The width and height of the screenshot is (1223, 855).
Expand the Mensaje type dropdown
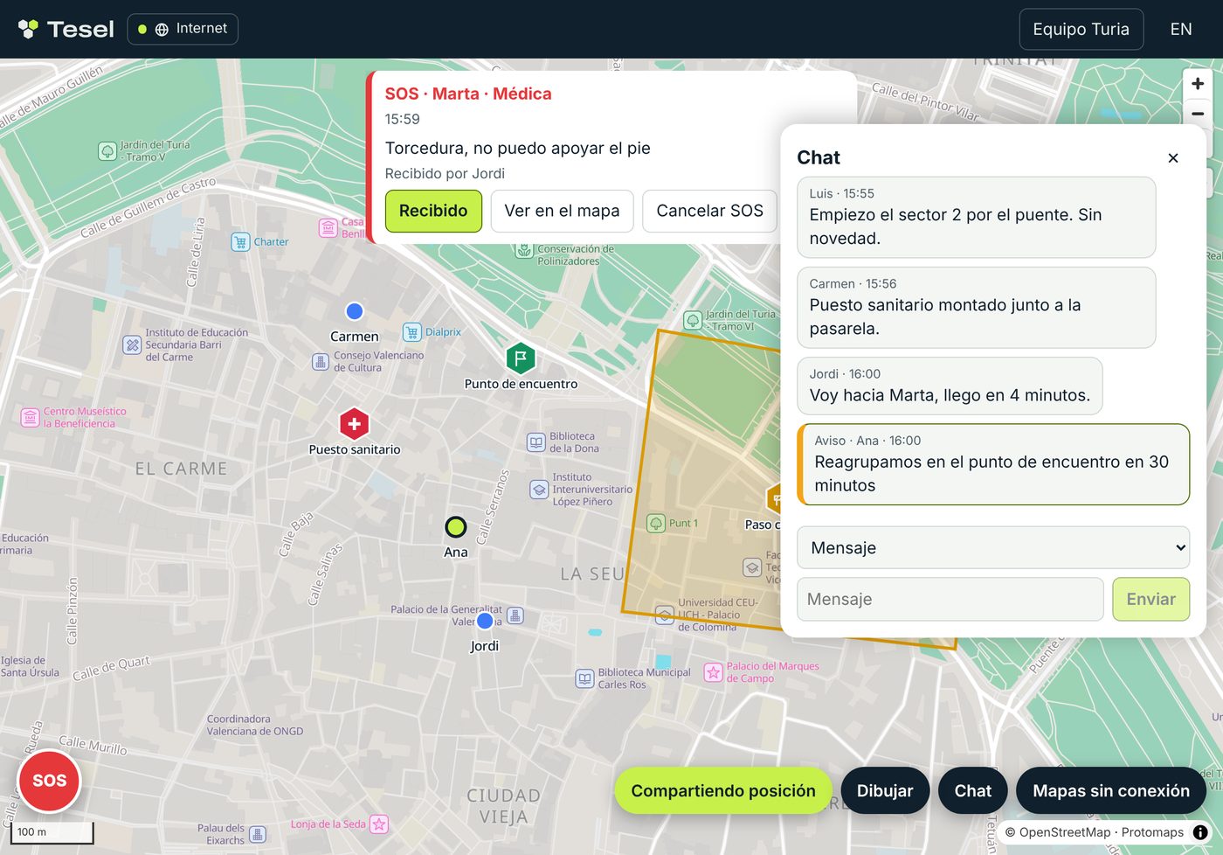coord(993,548)
